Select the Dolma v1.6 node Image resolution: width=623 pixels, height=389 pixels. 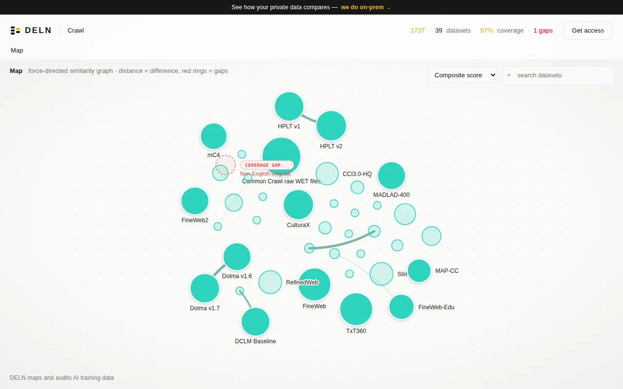[x=237, y=257]
